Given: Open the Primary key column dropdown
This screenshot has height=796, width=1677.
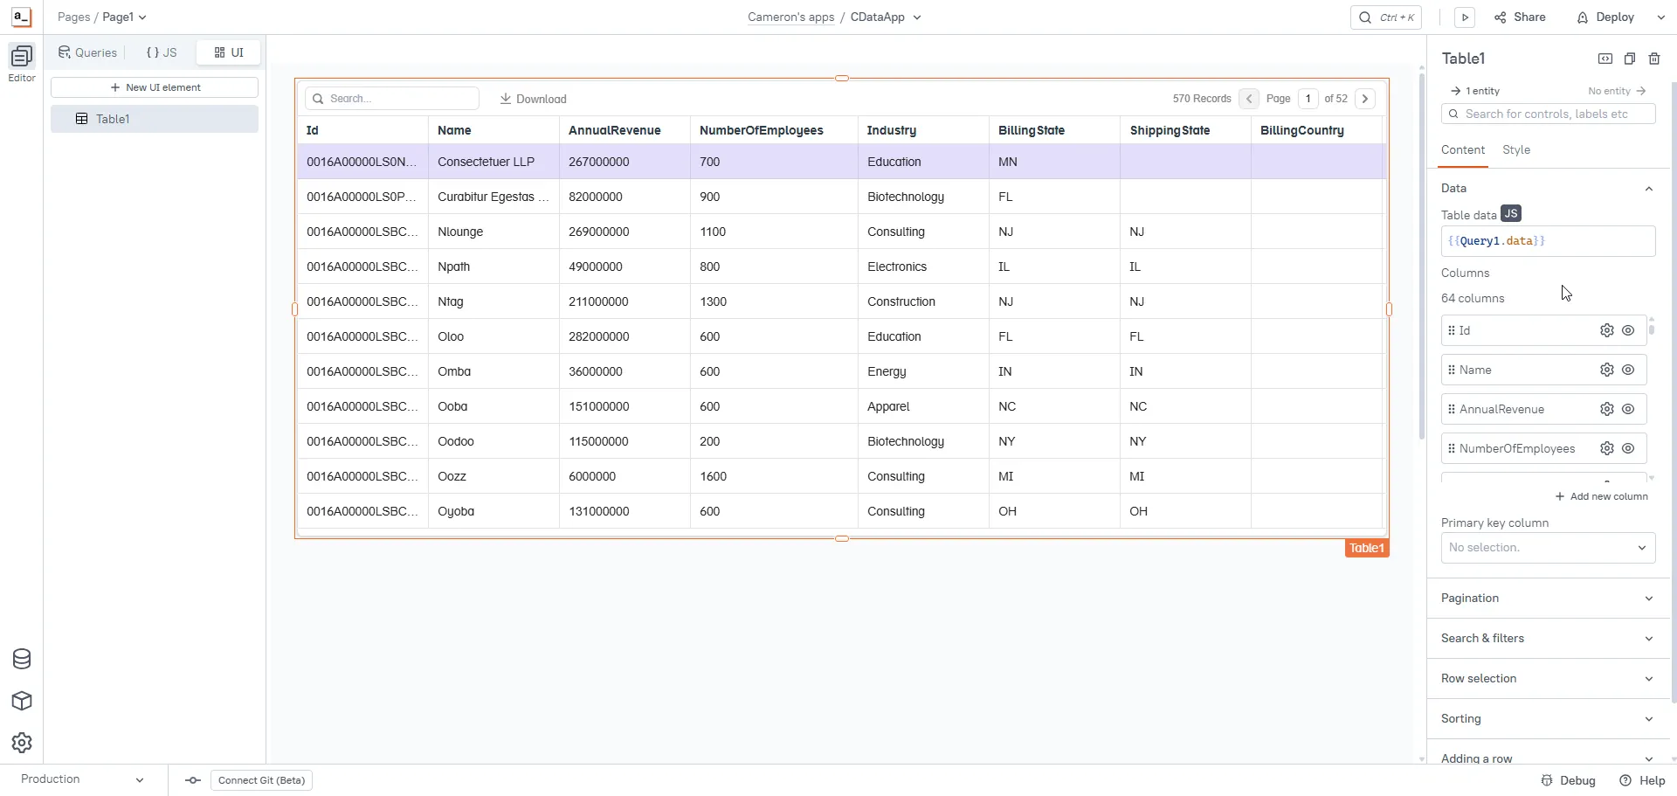Looking at the screenshot, I should (1547, 548).
